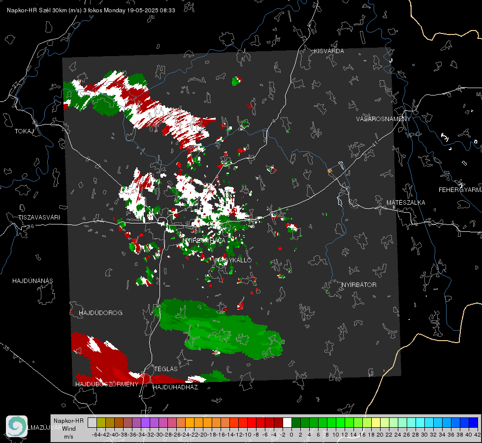Click the NYÍRBÁTOR city label
The image size is (482, 443).
click(359, 285)
